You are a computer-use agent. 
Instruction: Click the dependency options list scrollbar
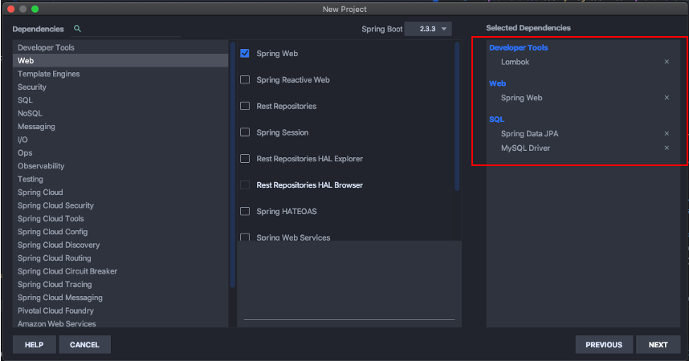(457, 116)
